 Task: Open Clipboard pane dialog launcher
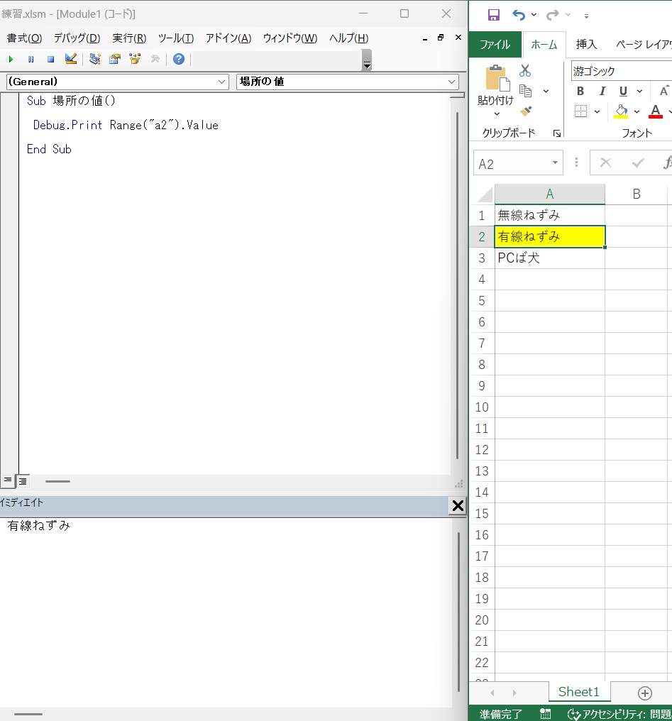pyautogui.click(x=557, y=133)
